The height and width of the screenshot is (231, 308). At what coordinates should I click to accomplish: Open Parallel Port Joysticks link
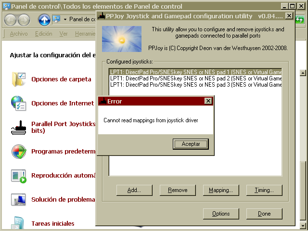pos(64,127)
